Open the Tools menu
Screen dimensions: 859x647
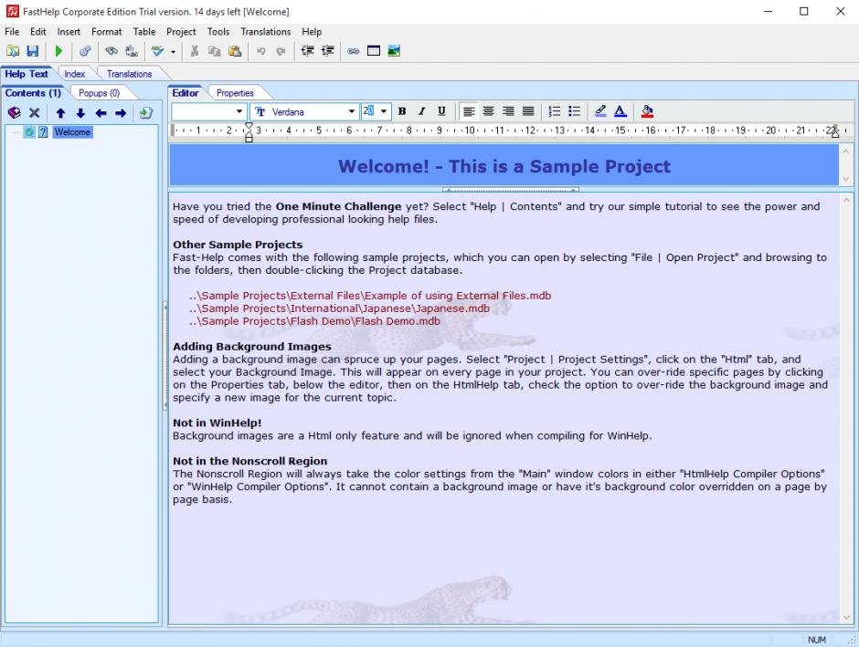(218, 32)
